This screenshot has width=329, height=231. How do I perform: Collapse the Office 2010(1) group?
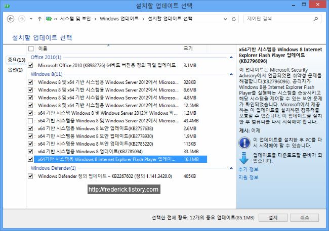pyautogui.click(x=231, y=58)
